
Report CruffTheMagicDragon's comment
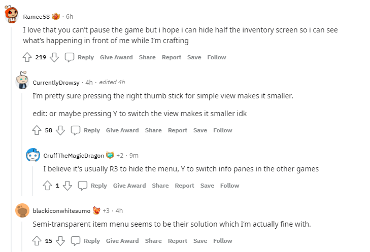tap(184, 186)
